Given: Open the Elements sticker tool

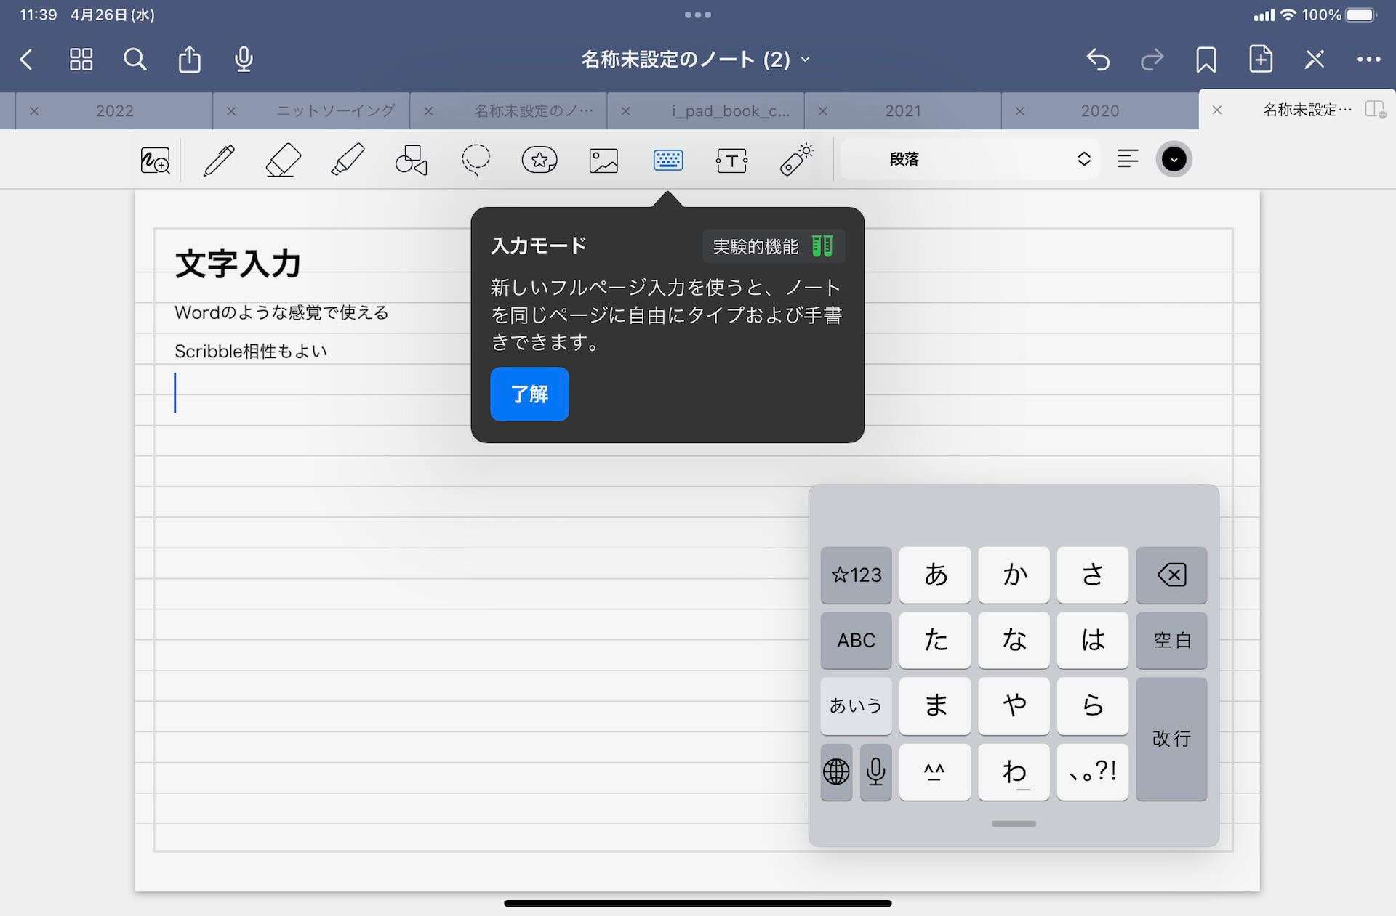Looking at the screenshot, I should pos(539,160).
